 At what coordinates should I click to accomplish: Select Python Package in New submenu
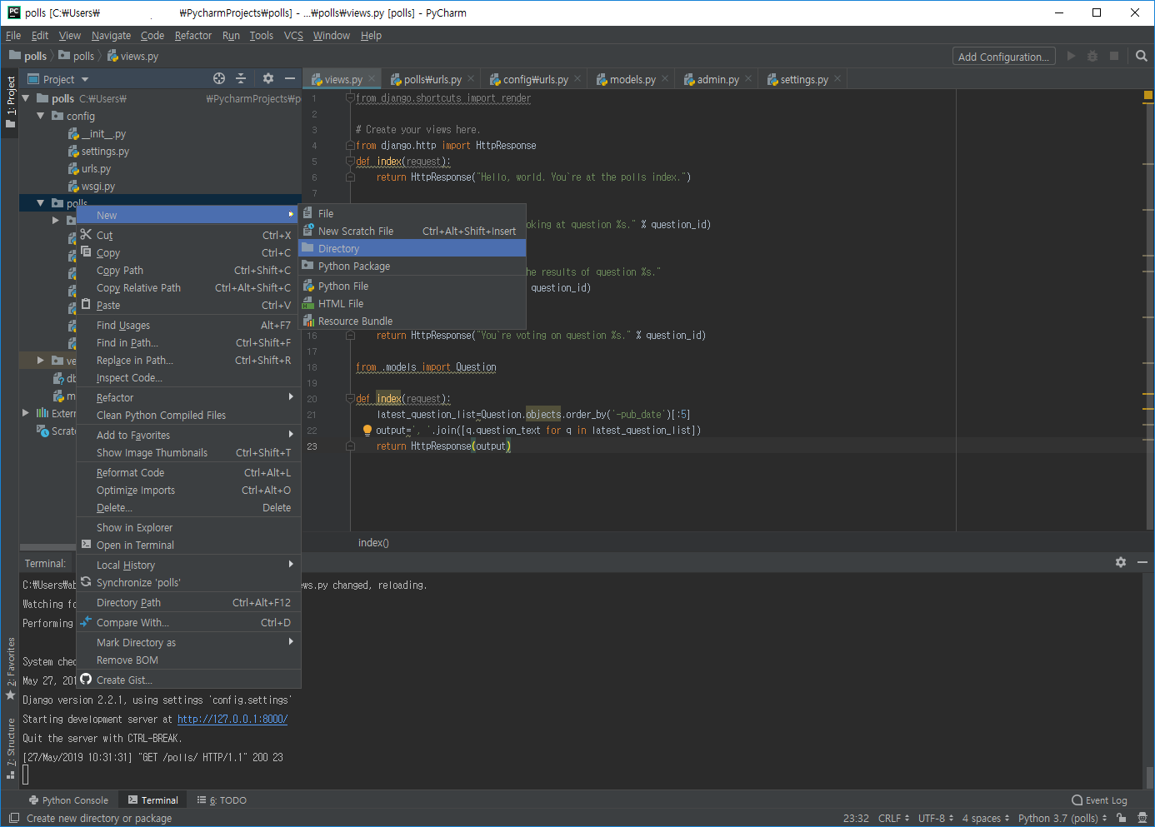(412, 266)
